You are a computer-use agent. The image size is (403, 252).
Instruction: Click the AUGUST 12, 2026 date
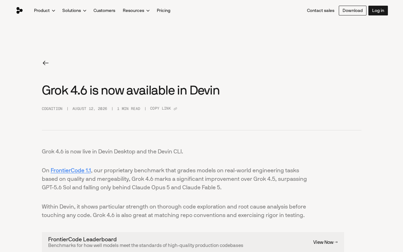point(90,109)
